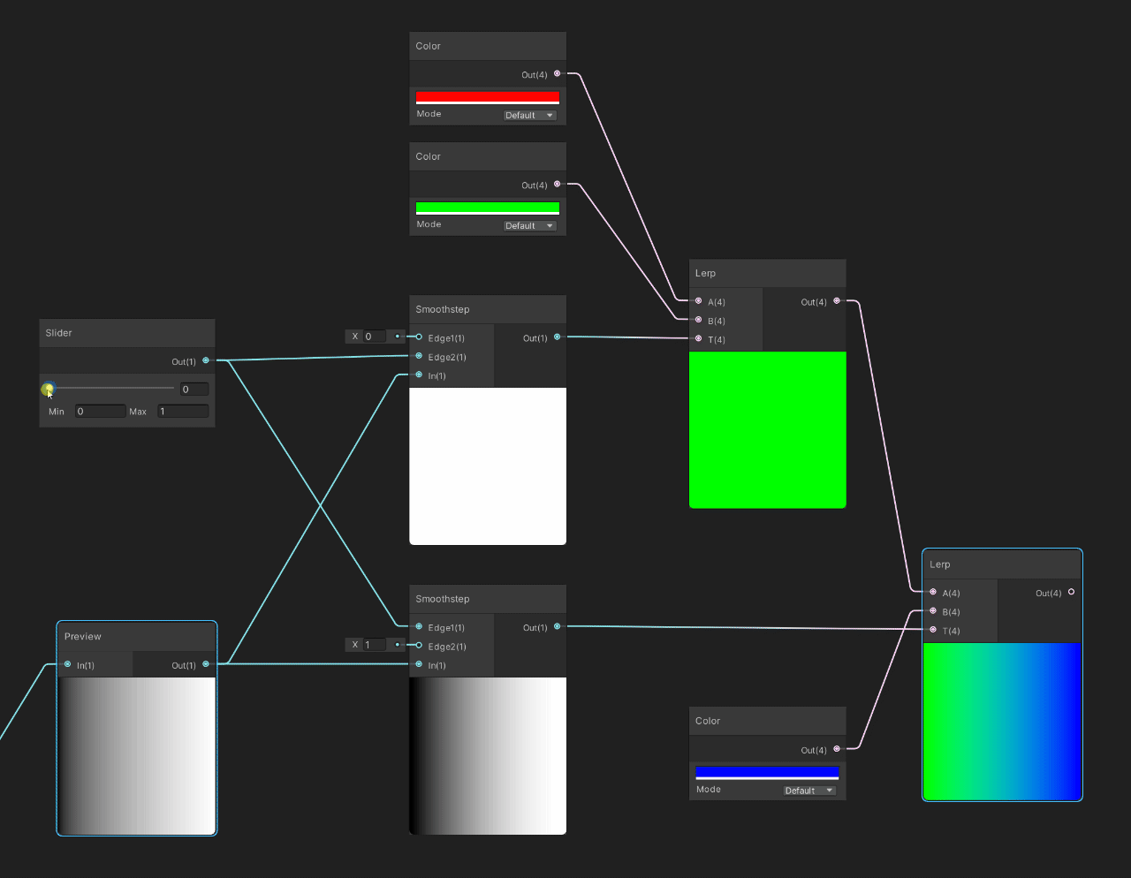Click the Preview node's Out(1) port
The height and width of the screenshot is (878, 1131).
click(x=206, y=664)
